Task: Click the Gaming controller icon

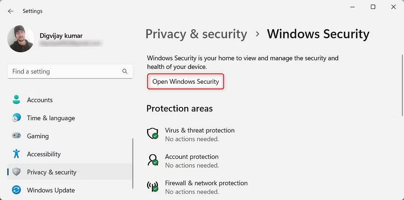Action: click(x=17, y=136)
